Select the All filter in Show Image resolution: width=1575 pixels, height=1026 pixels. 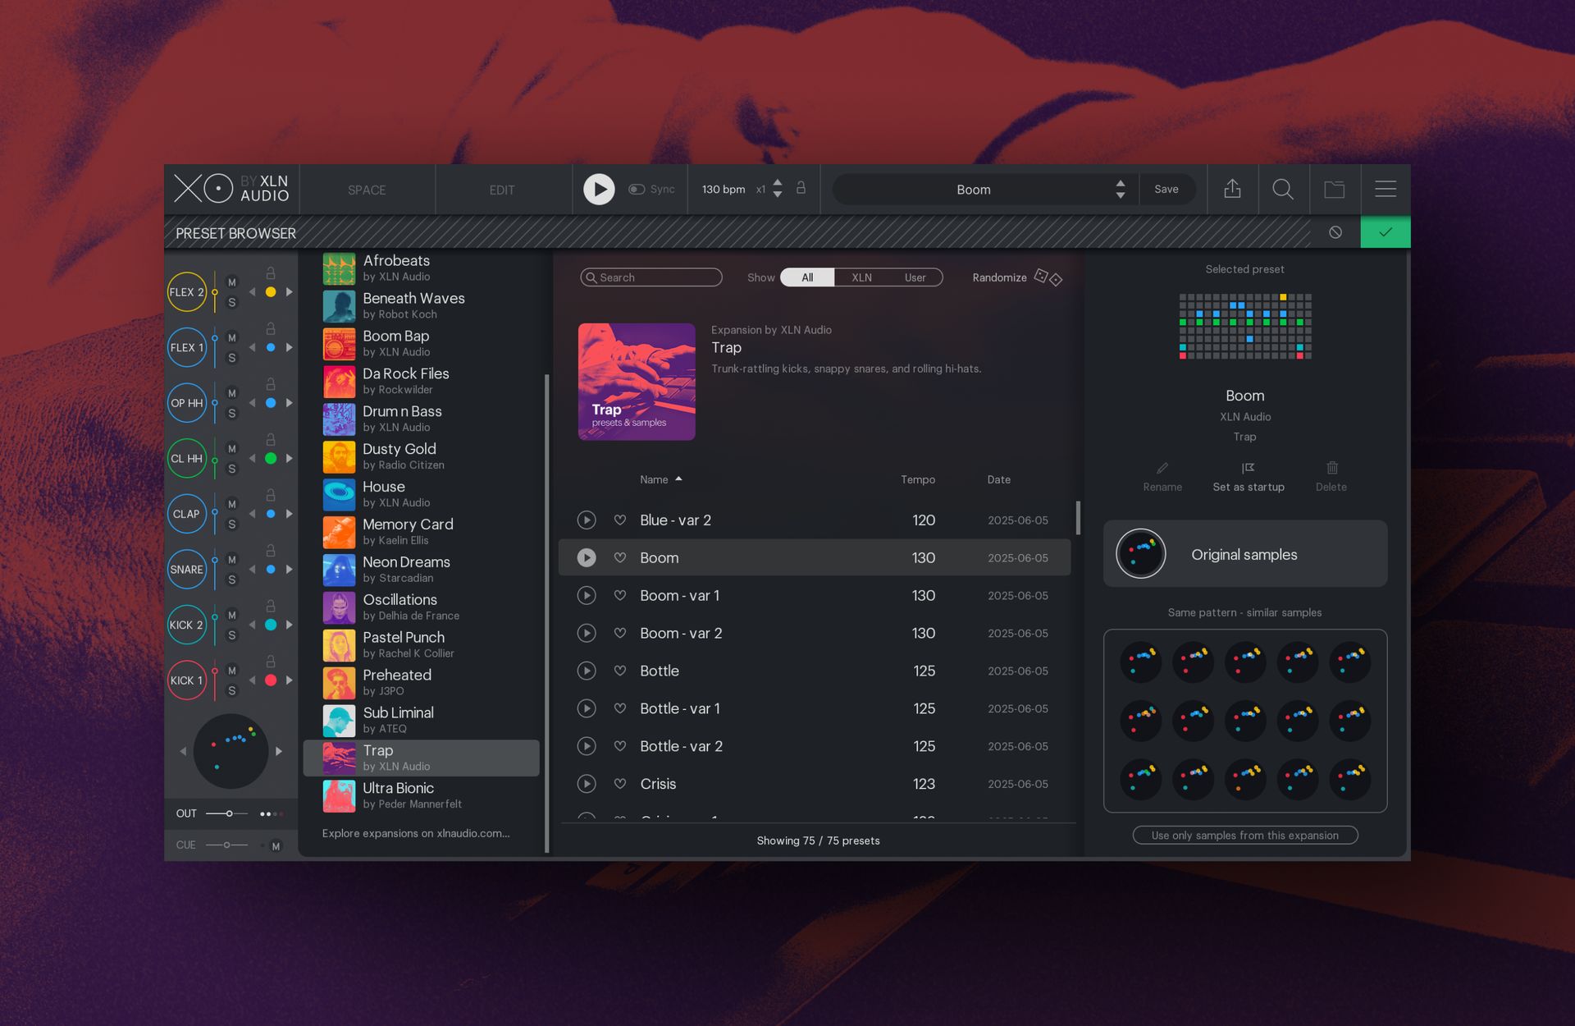[x=807, y=277]
